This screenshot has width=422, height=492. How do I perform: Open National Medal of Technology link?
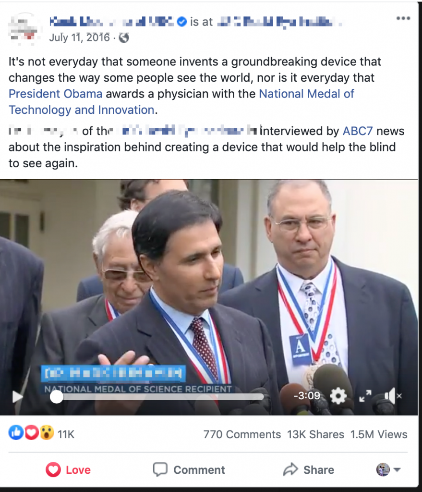tap(181, 102)
